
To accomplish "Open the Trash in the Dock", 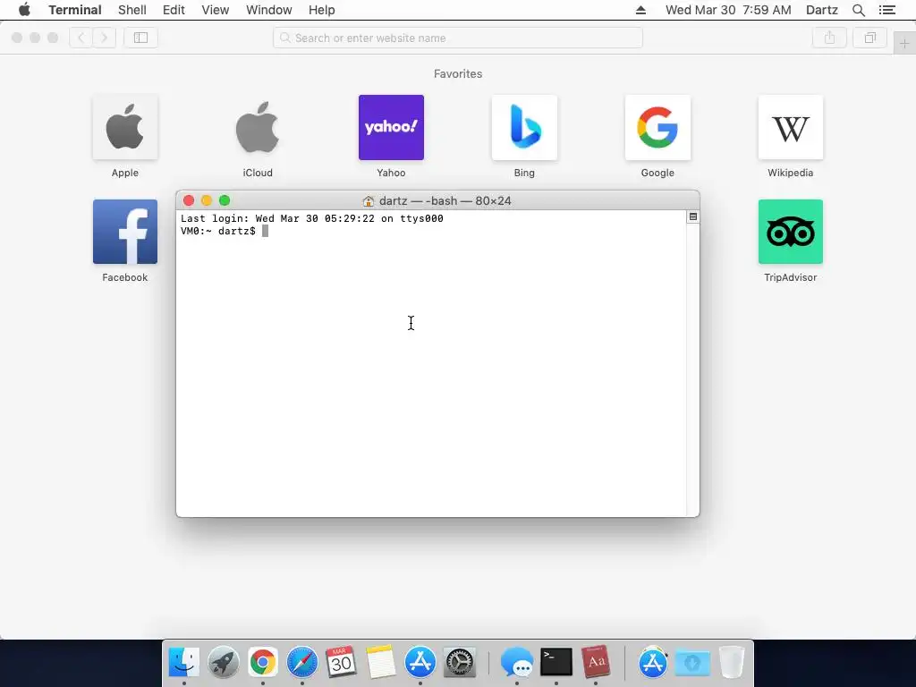I will pyautogui.click(x=732, y=662).
